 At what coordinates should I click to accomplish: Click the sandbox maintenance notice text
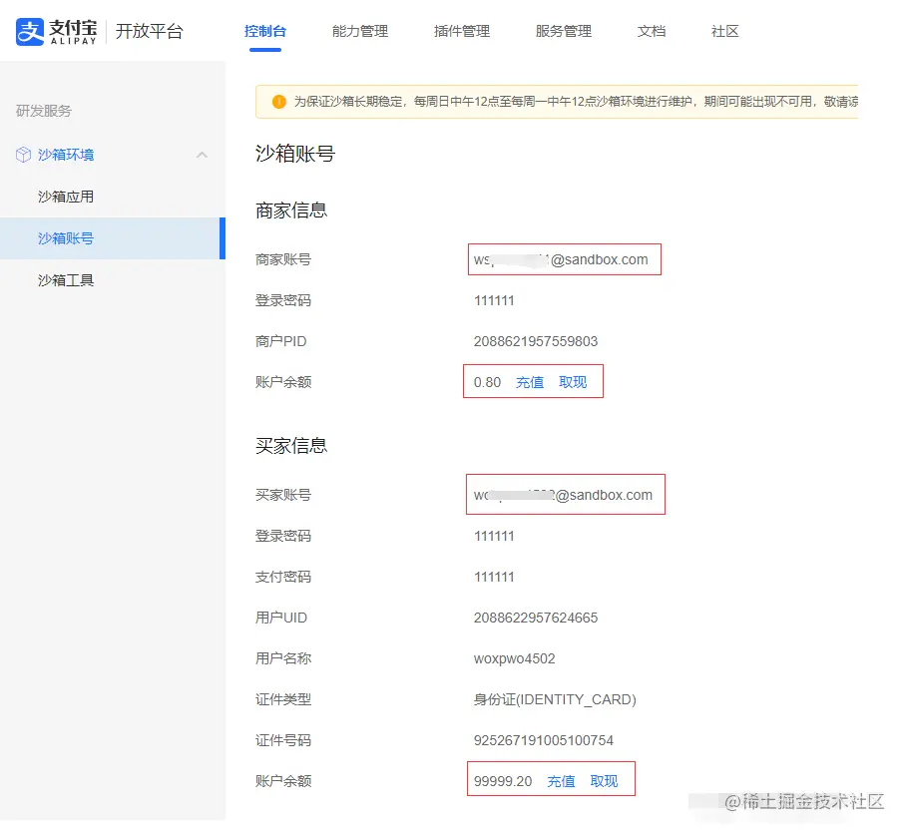pos(576,102)
